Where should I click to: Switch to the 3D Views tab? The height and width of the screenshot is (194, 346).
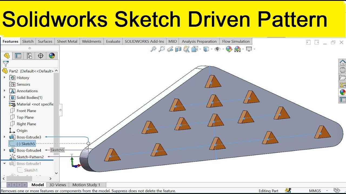(x=58, y=185)
